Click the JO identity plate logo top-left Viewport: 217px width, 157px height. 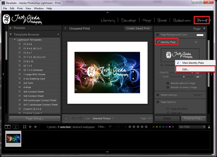click(x=6, y=19)
